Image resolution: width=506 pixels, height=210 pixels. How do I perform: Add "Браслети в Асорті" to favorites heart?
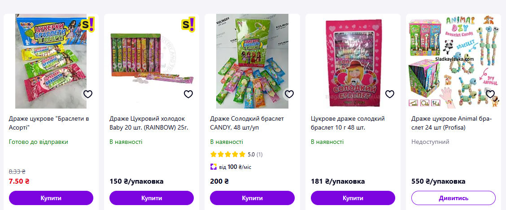(x=88, y=94)
